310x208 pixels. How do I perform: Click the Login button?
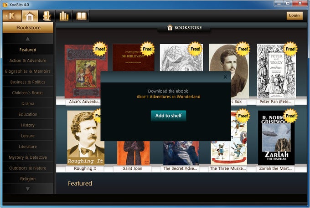[294, 15]
